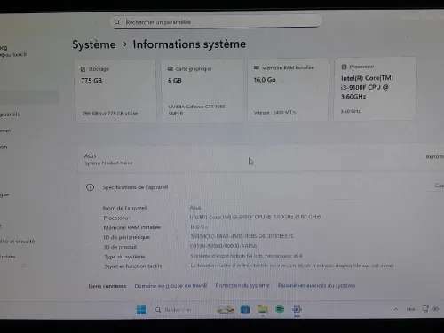Open 'Paramètres avancés du système' link
This screenshot has width=444, height=333.
316,285
